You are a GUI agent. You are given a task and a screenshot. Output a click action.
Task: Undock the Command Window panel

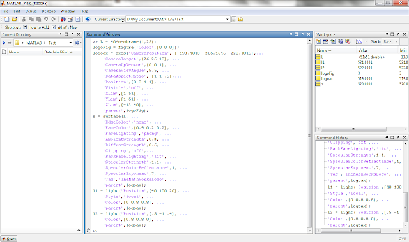click(x=302, y=34)
